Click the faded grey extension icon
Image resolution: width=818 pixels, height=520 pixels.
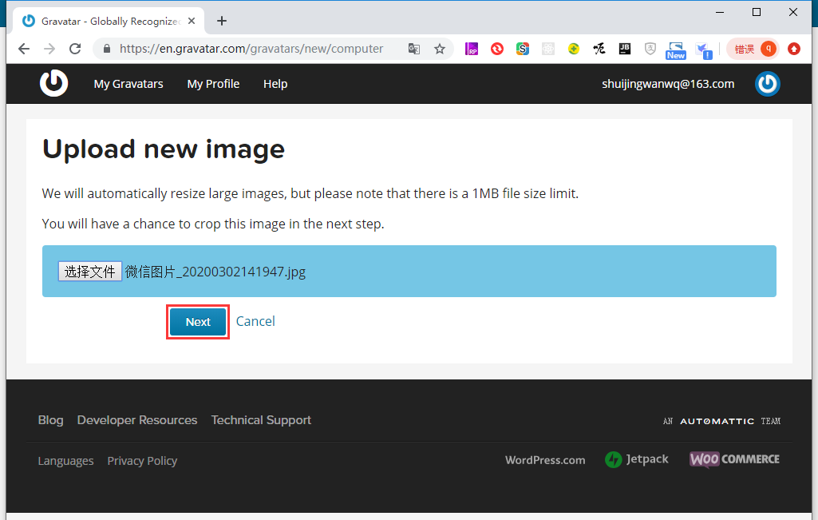[548, 49]
